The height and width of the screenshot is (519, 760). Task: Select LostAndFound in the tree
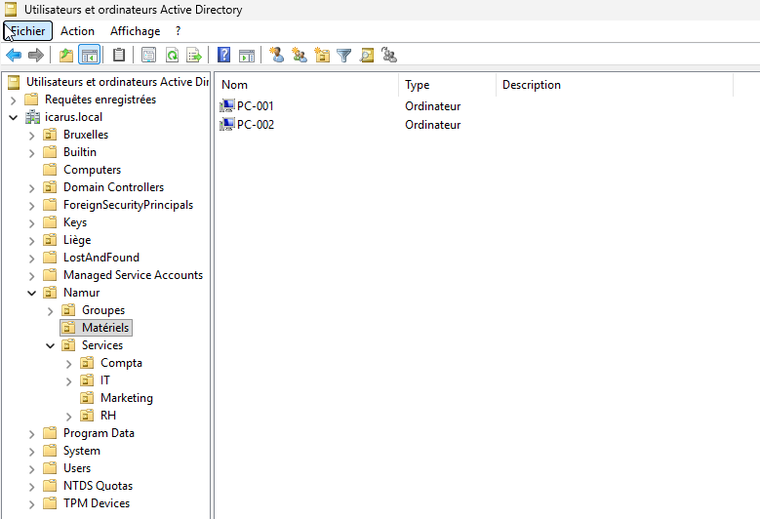click(x=101, y=258)
